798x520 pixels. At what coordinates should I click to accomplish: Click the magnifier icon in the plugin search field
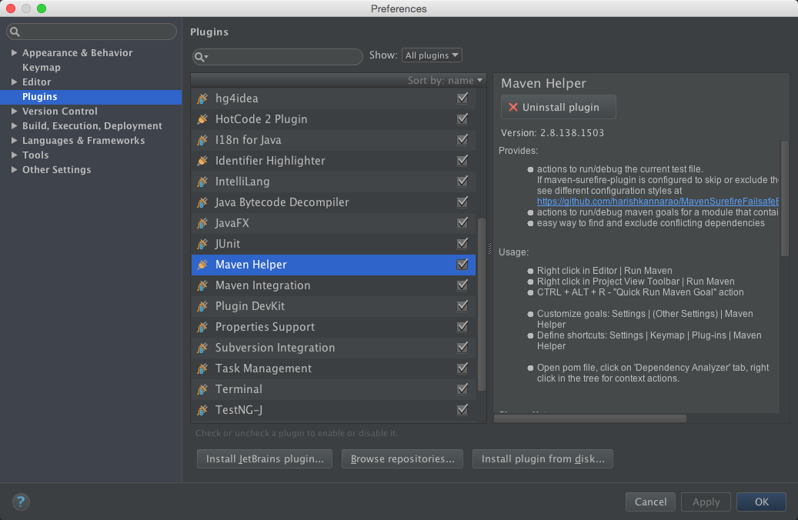(200, 57)
